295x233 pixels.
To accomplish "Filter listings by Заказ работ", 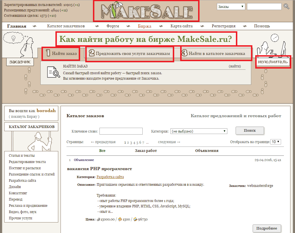I will point(146,151).
